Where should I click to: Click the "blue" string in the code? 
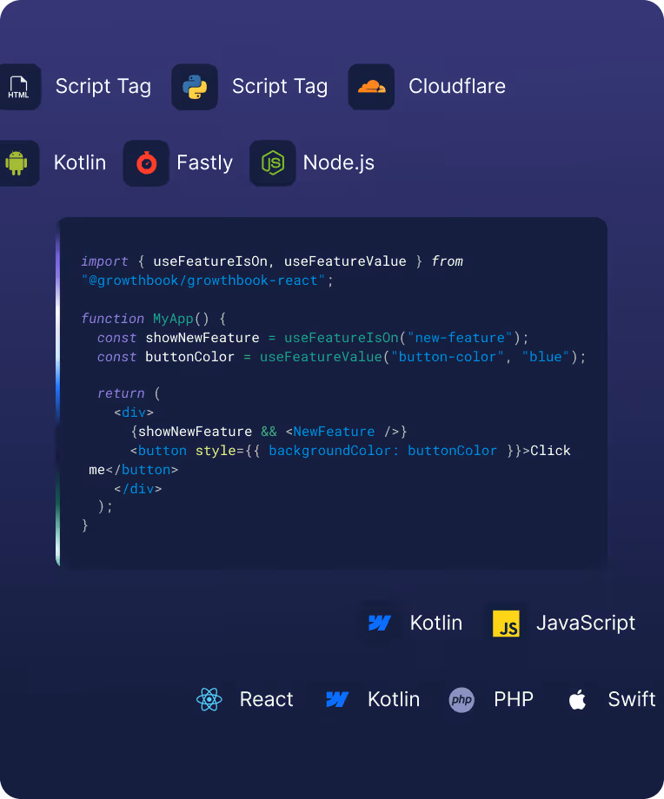[545, 357]
